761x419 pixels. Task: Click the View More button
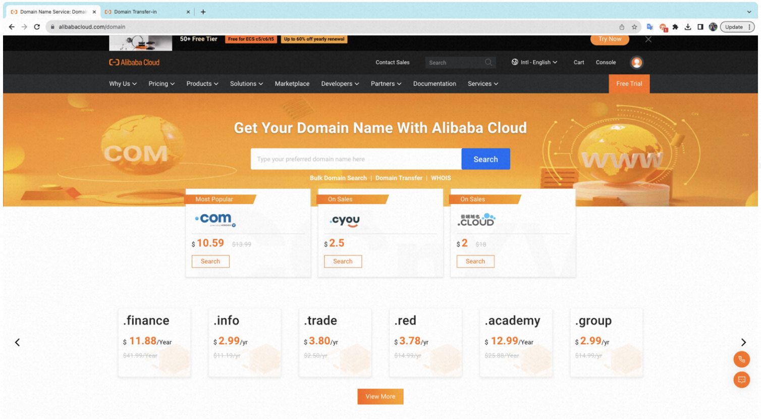click(x=380, y=396)
